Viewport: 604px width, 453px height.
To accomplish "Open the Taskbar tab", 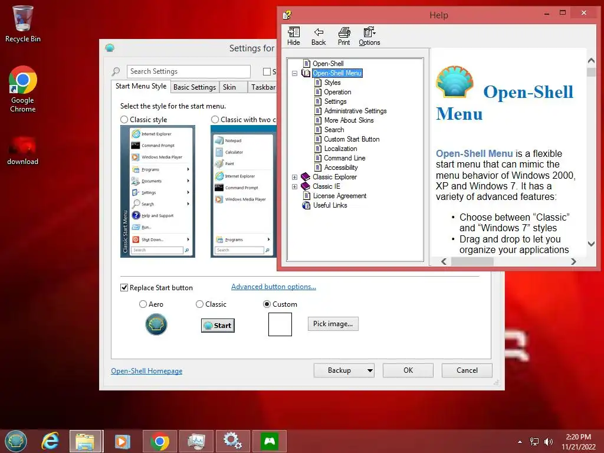I will pos(263,87).
